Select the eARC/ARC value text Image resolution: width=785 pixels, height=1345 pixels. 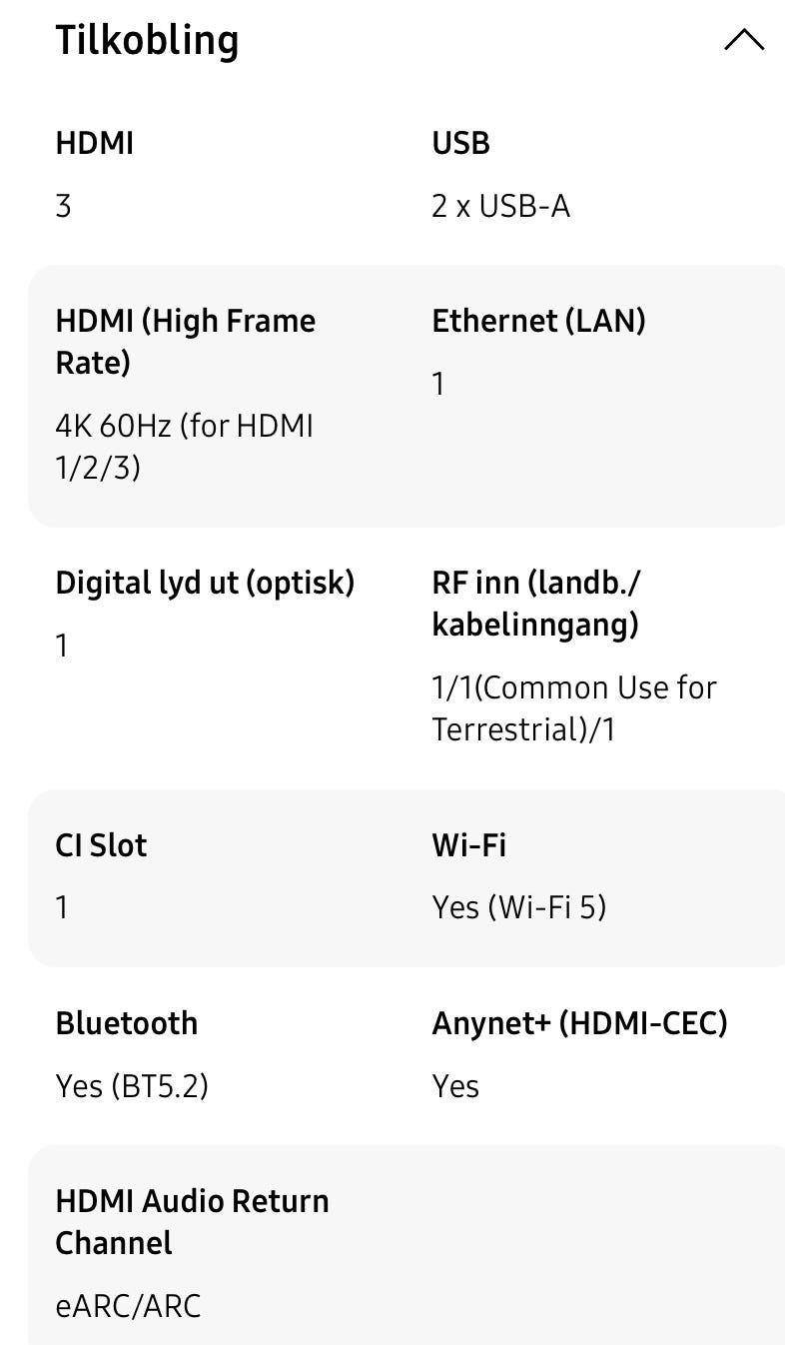pyautogui.click(x=128, y=1306)
